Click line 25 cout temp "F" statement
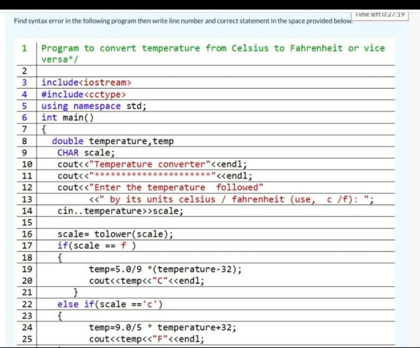The width and height of the screenshot is (420, 348). pyautogui.click(x=146, y=339)
